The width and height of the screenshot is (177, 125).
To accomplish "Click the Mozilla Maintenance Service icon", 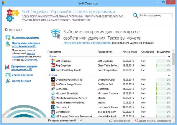I will [x=53, y=98].
